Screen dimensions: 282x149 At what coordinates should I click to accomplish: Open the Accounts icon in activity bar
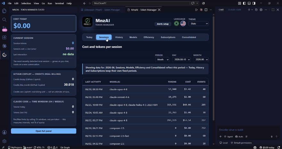pyautogui.click(x=4, y=132)
